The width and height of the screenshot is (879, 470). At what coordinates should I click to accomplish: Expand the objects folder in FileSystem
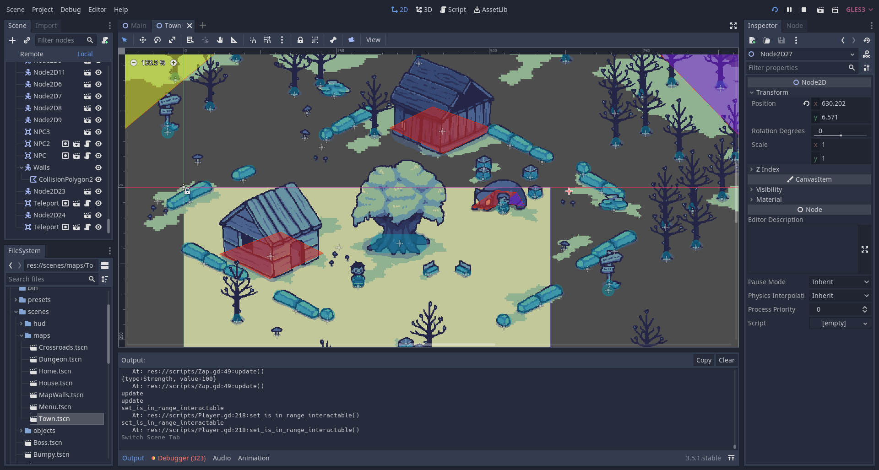pyautogui.click(x=21, y=431)
